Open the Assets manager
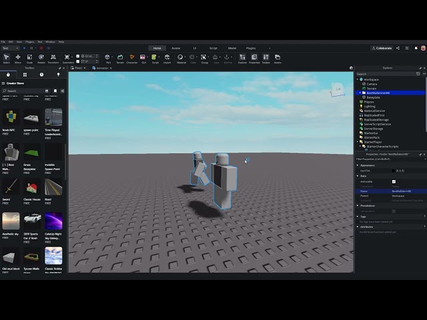 [278, 59]
